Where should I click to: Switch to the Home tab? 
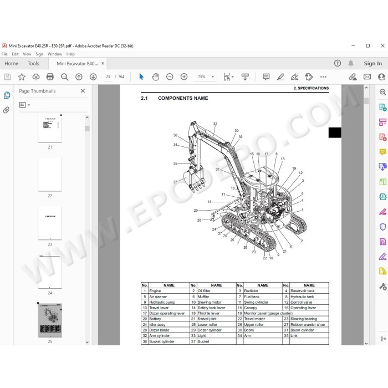[x=12, y=64]
